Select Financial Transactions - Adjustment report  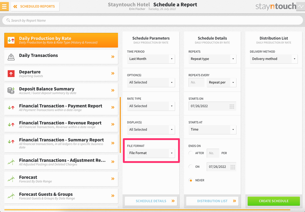coord(61,162)
